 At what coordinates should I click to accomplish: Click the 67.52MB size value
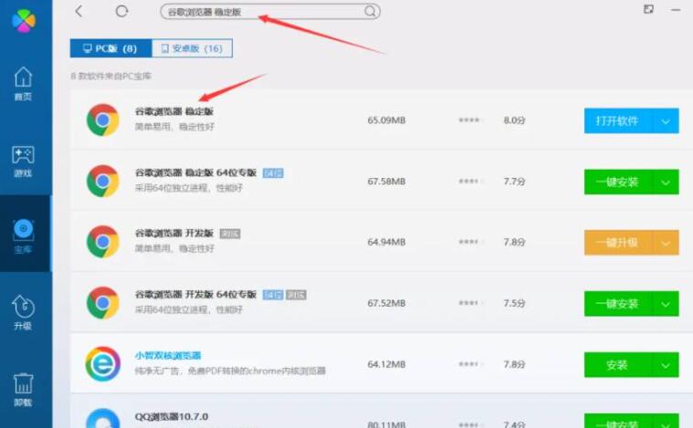(x=386, y=303)
